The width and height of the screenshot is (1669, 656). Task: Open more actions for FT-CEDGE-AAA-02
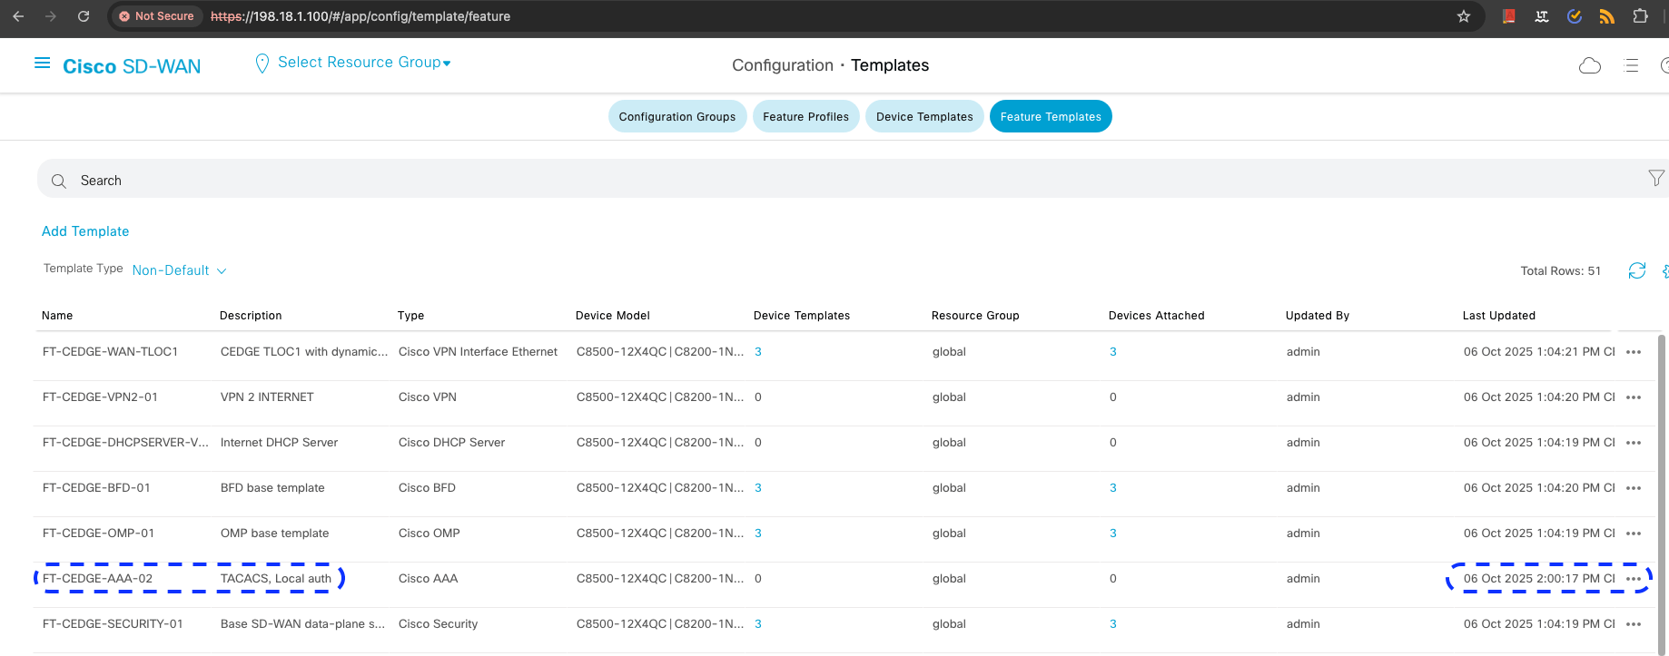pos(1634,579)
